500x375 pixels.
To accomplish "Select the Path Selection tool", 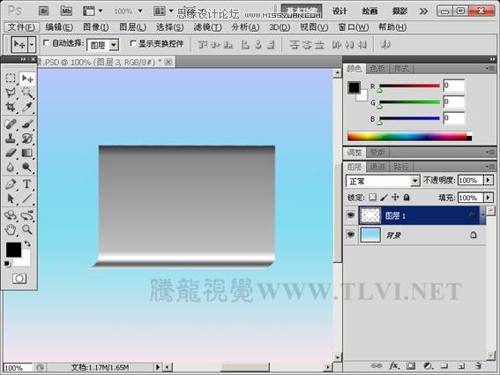I will [x=11, y=199].
